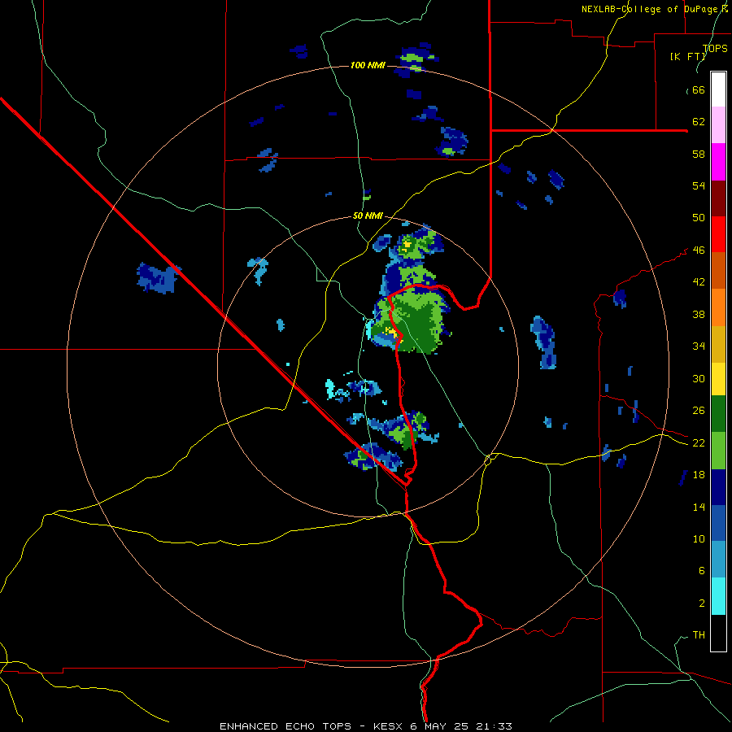Click the "21:33" timestamp
732x732 pixels.
[x=494, y=726]
